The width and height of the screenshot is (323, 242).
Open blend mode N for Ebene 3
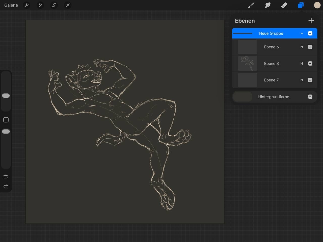(302, 64)
